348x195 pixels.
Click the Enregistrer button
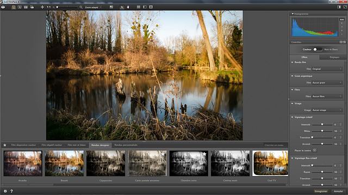click(321, 191)
